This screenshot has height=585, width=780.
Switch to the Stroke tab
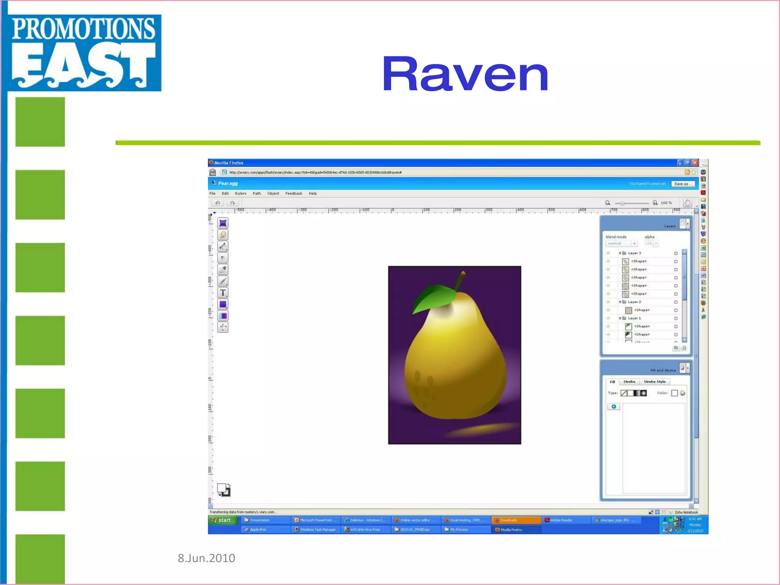tap(629, 382)
